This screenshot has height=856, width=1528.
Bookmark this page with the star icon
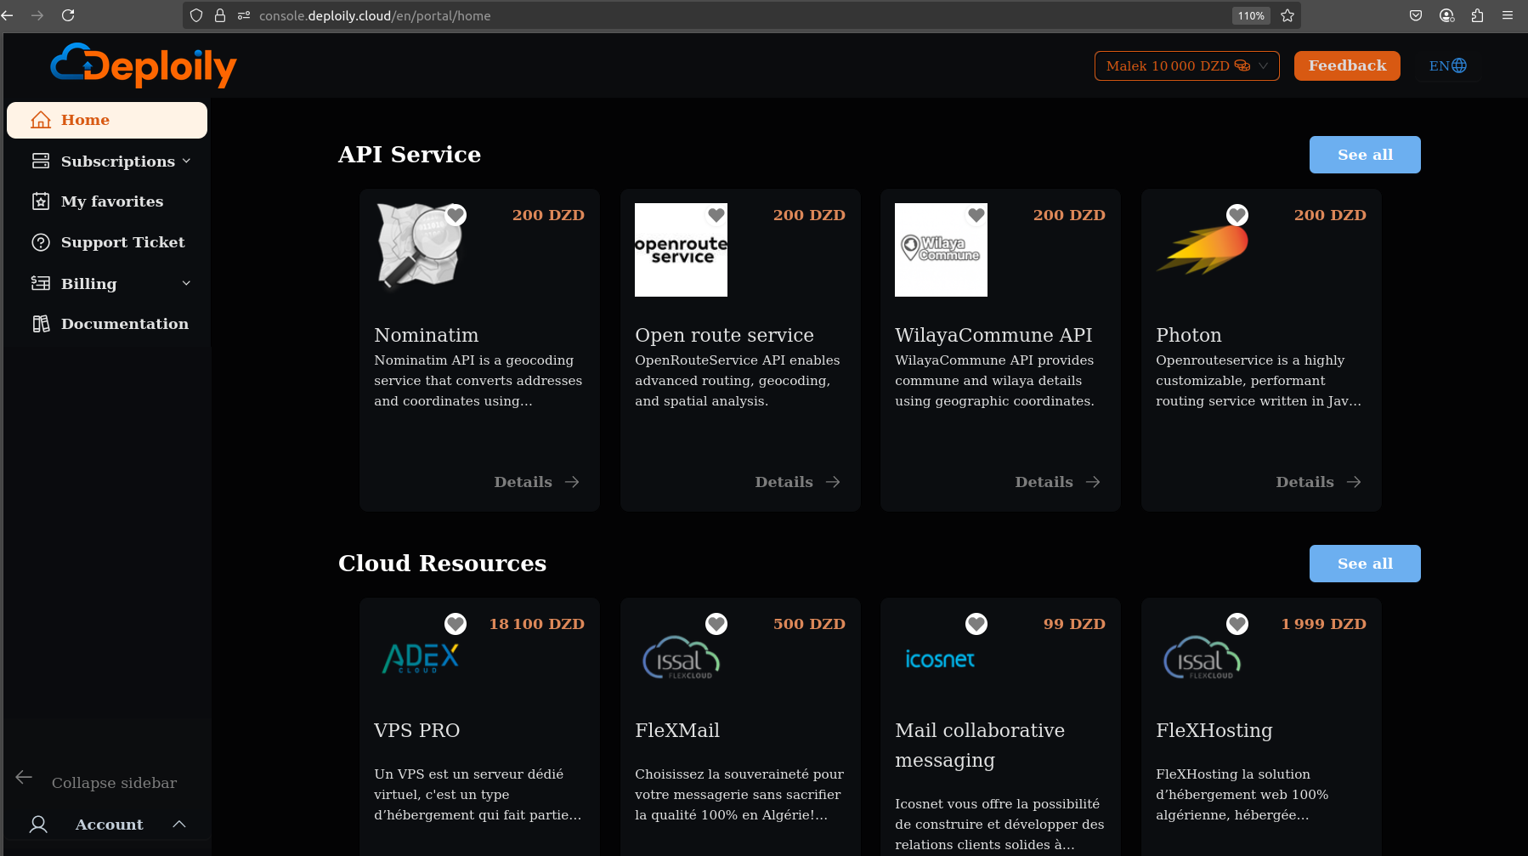pyautogui.click(x=1287, y=15)
